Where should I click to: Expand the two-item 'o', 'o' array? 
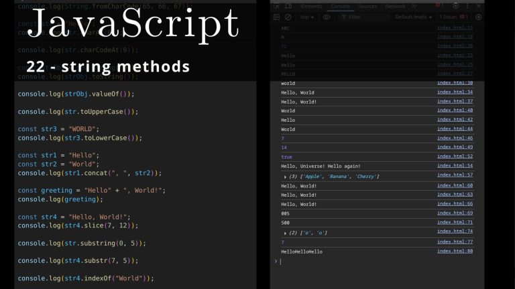point(285,233)
